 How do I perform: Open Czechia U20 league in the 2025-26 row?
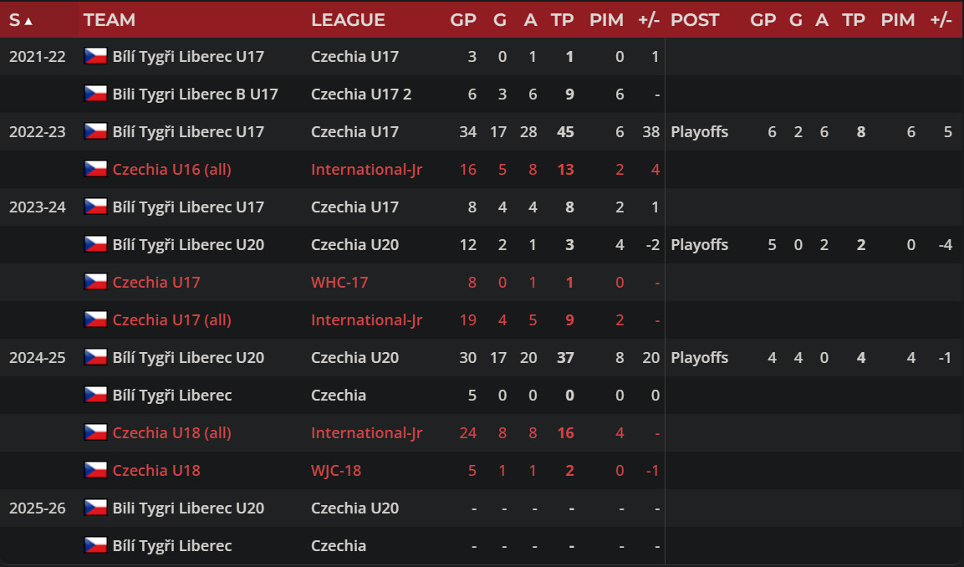point(354,508)
